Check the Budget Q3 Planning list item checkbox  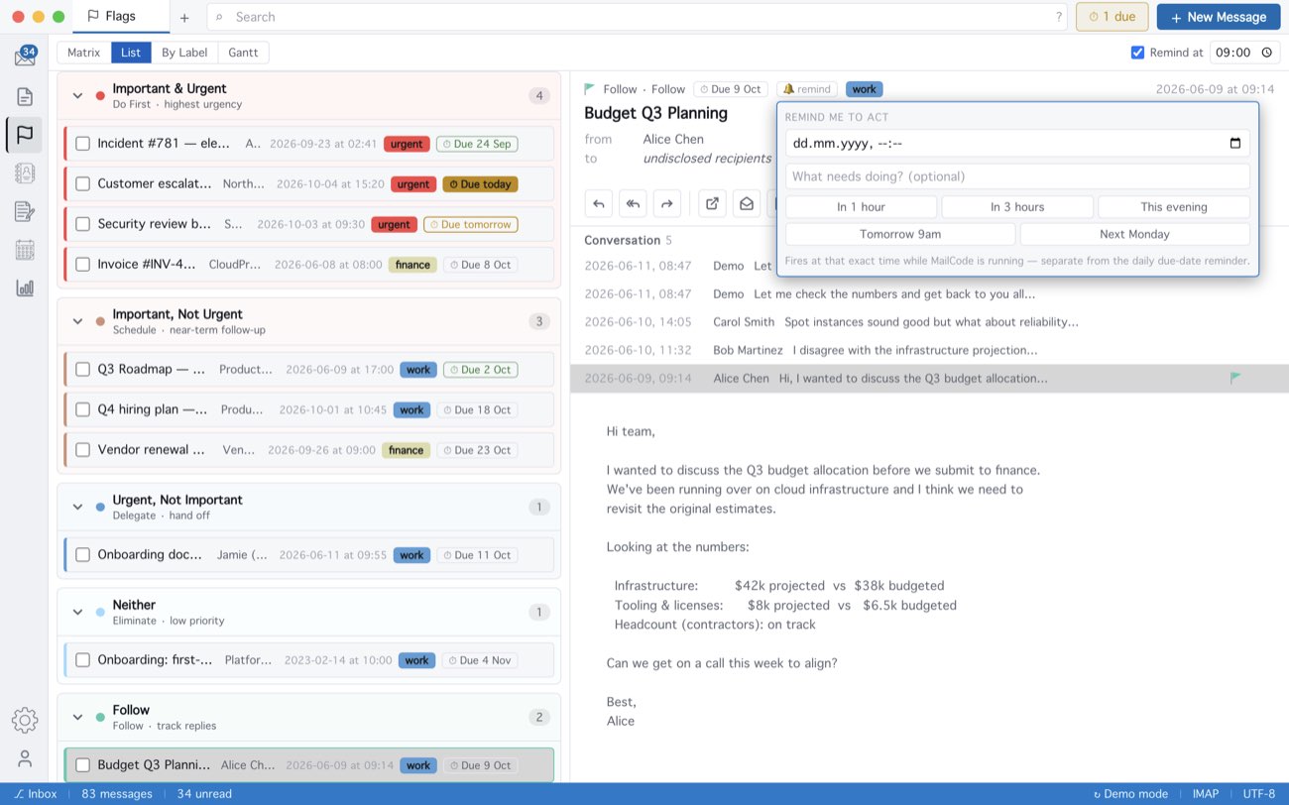(83, 765)
